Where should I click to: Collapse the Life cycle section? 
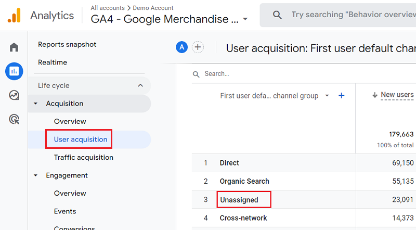tap(140, 85)
